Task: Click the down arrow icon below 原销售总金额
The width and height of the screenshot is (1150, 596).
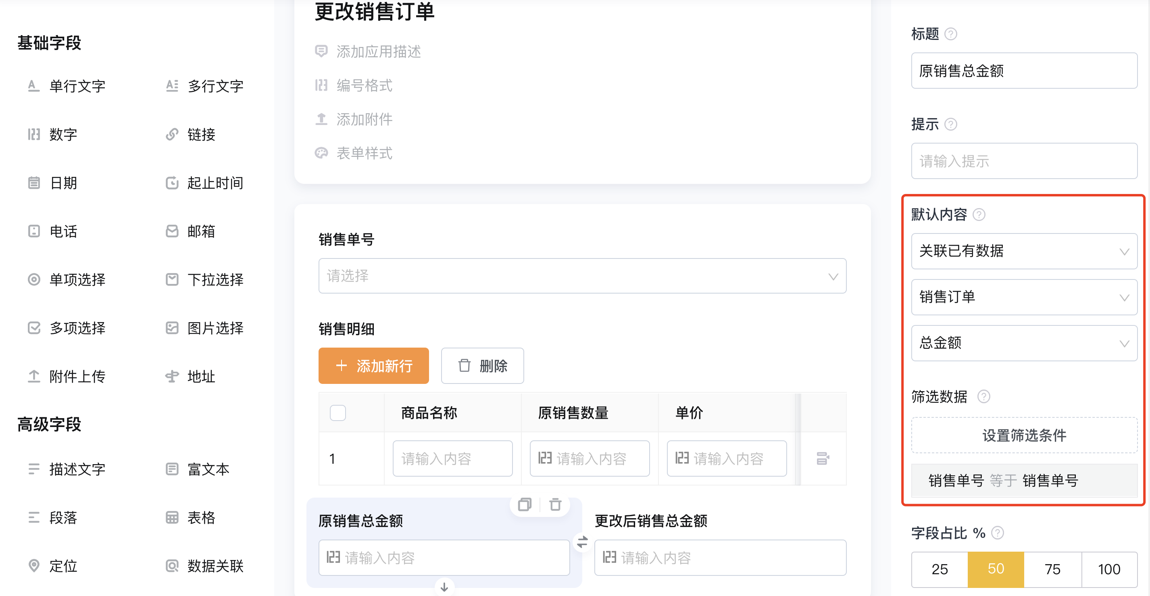Action: (x=444, y=587)
